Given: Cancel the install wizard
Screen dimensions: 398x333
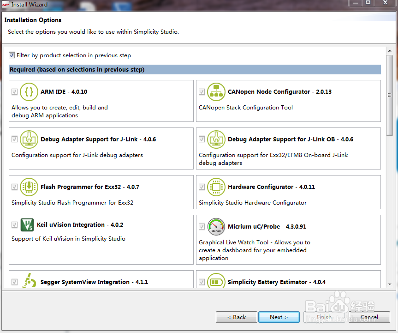Looking at the screenshot, I should pyautogui.click(x=369, y=317).
